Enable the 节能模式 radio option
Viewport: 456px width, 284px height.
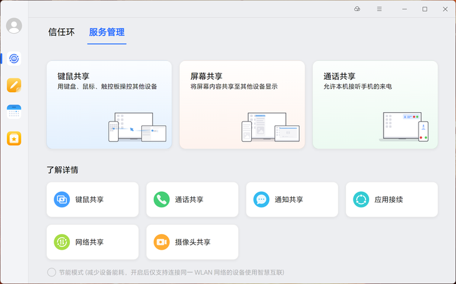51,272
